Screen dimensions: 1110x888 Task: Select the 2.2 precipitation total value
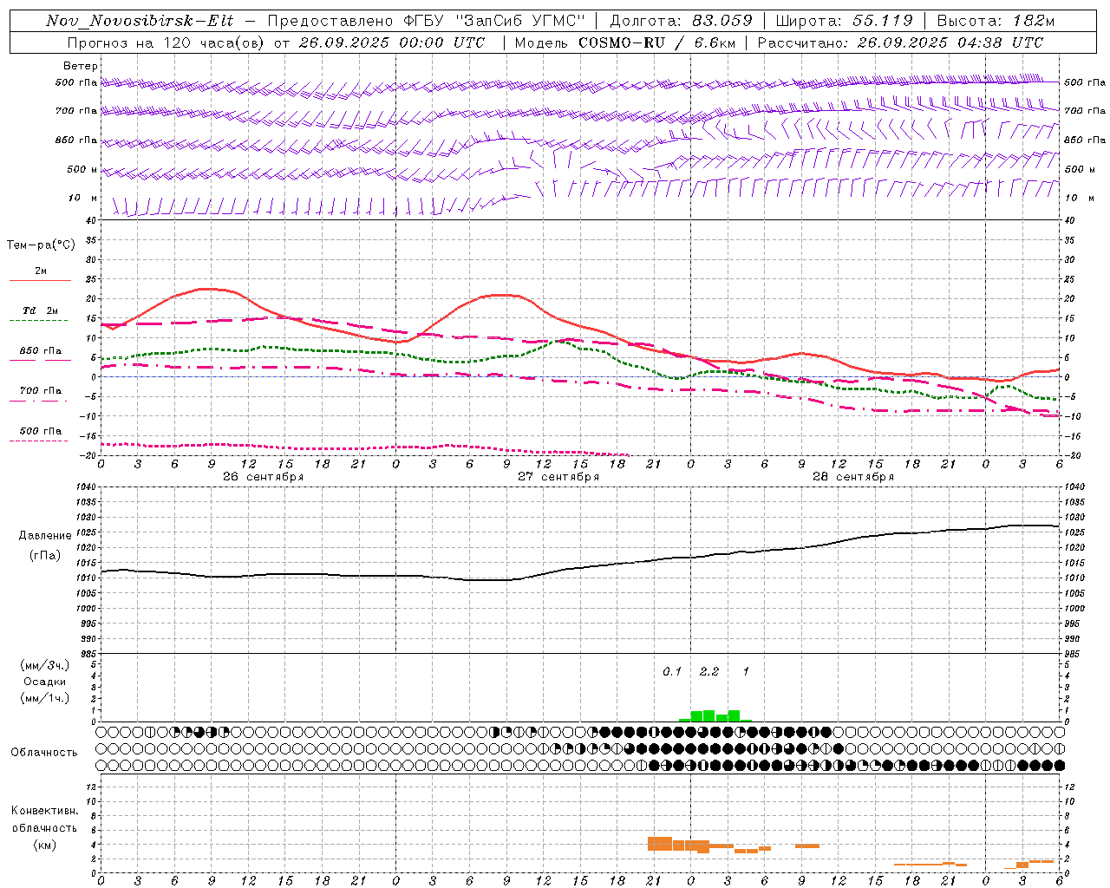(x=709, y=672)
